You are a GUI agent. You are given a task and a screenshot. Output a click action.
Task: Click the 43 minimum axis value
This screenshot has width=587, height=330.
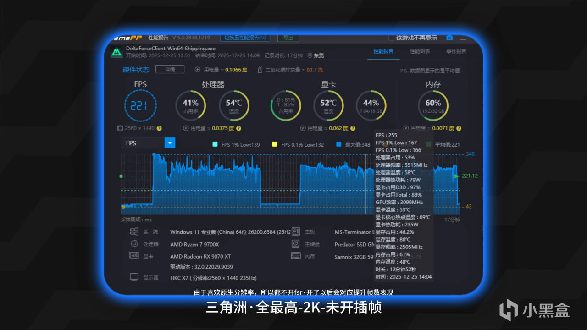point(469,207)
